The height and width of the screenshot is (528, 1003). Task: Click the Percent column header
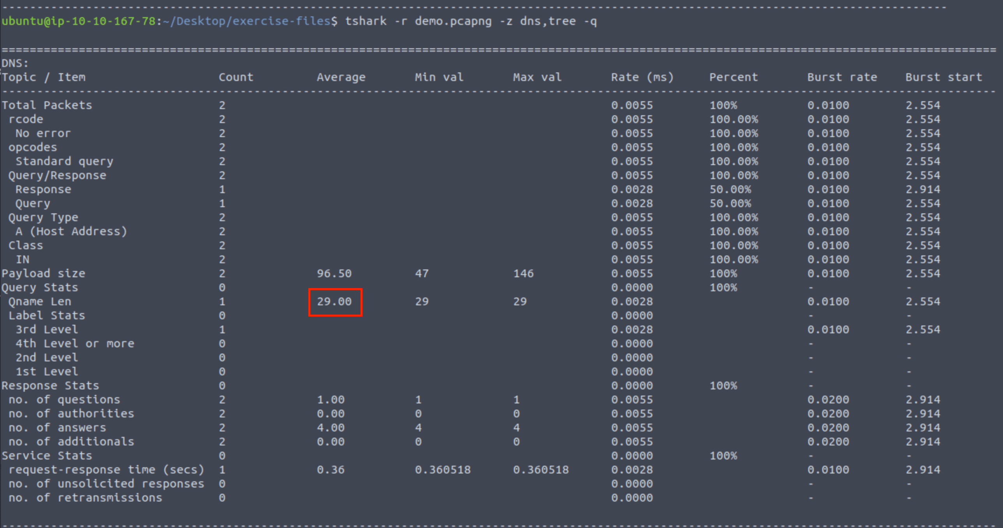pos(733,77)
